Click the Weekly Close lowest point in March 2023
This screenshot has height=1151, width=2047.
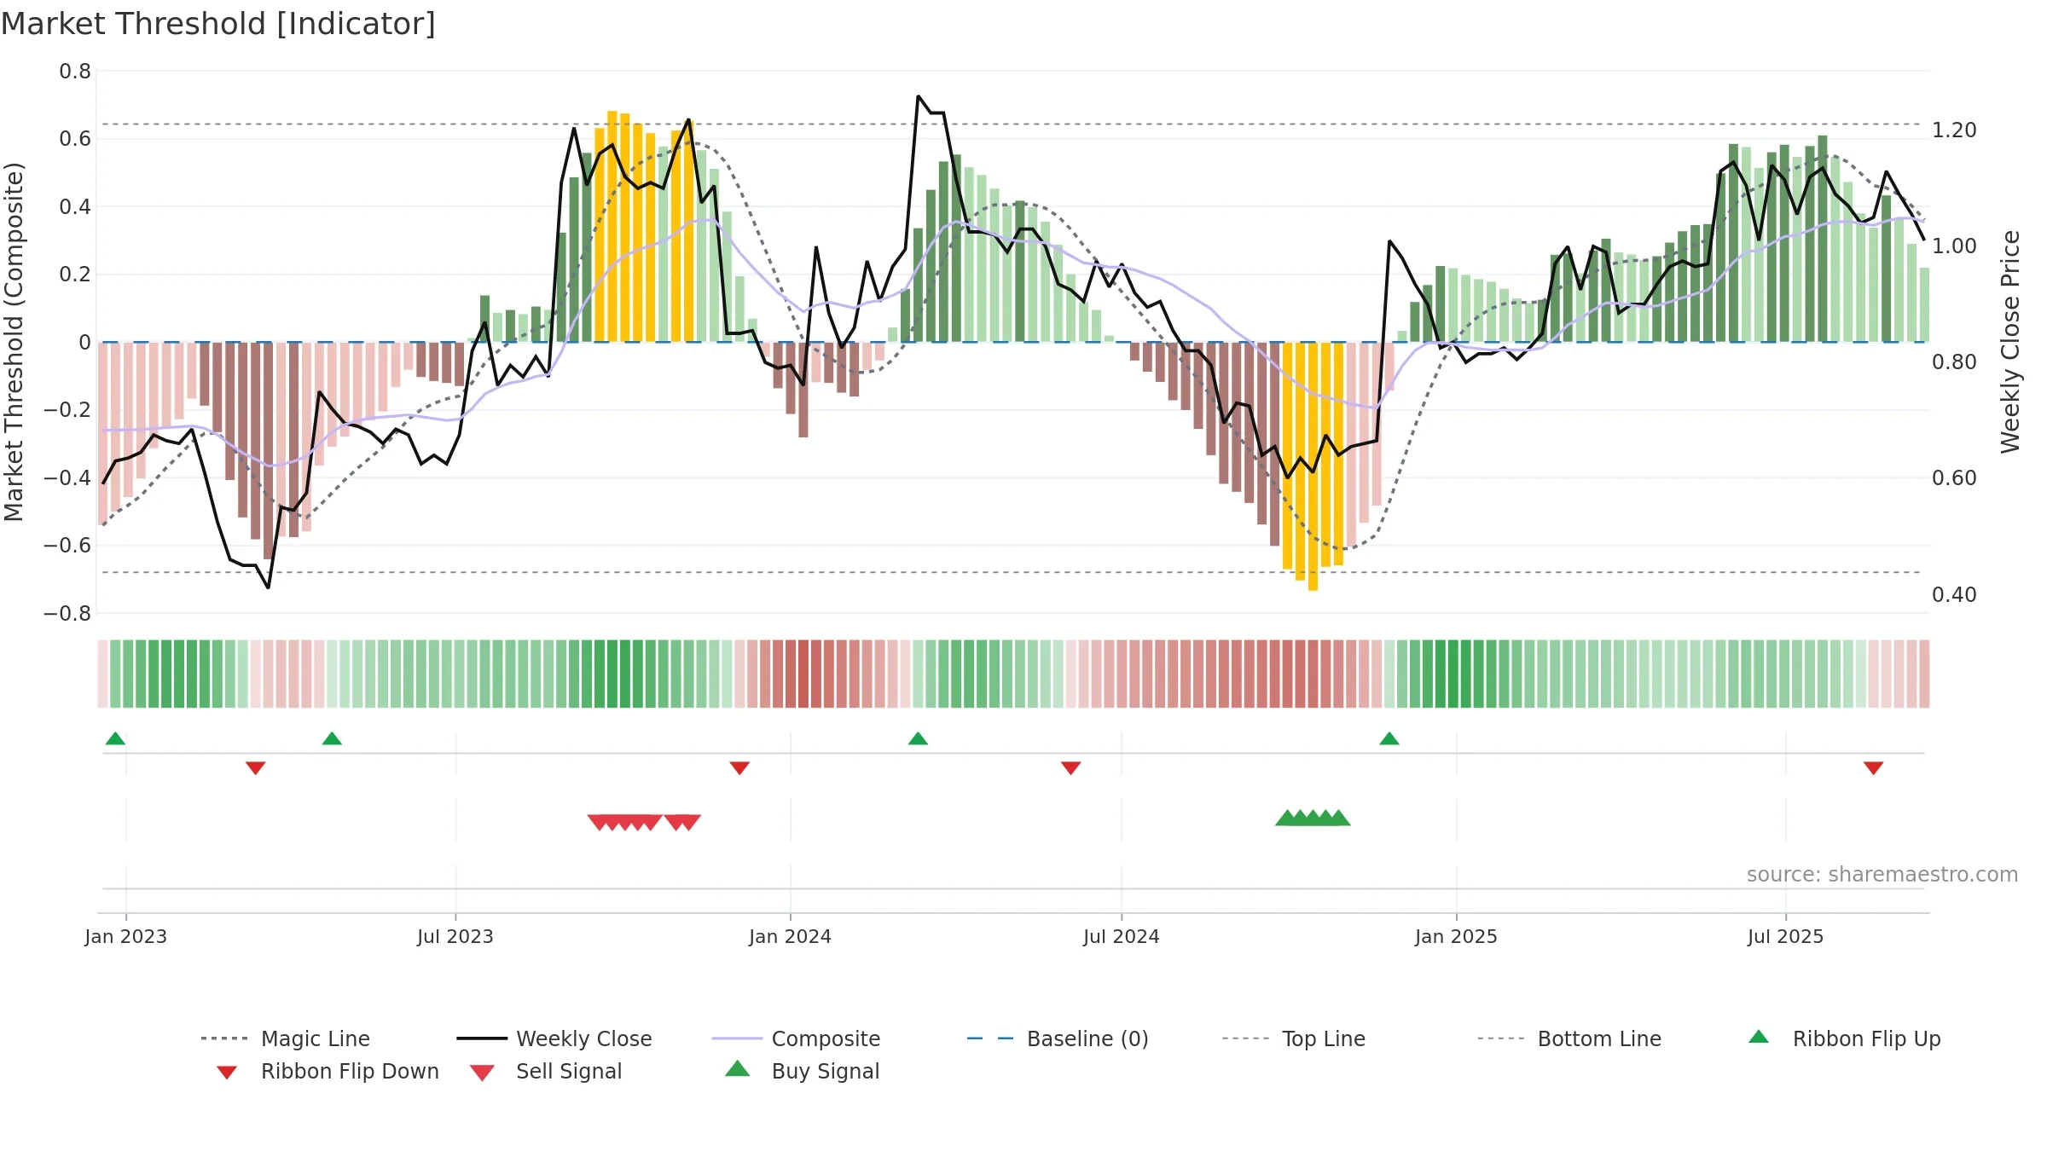pyautogui.click(x=268, y=587)
